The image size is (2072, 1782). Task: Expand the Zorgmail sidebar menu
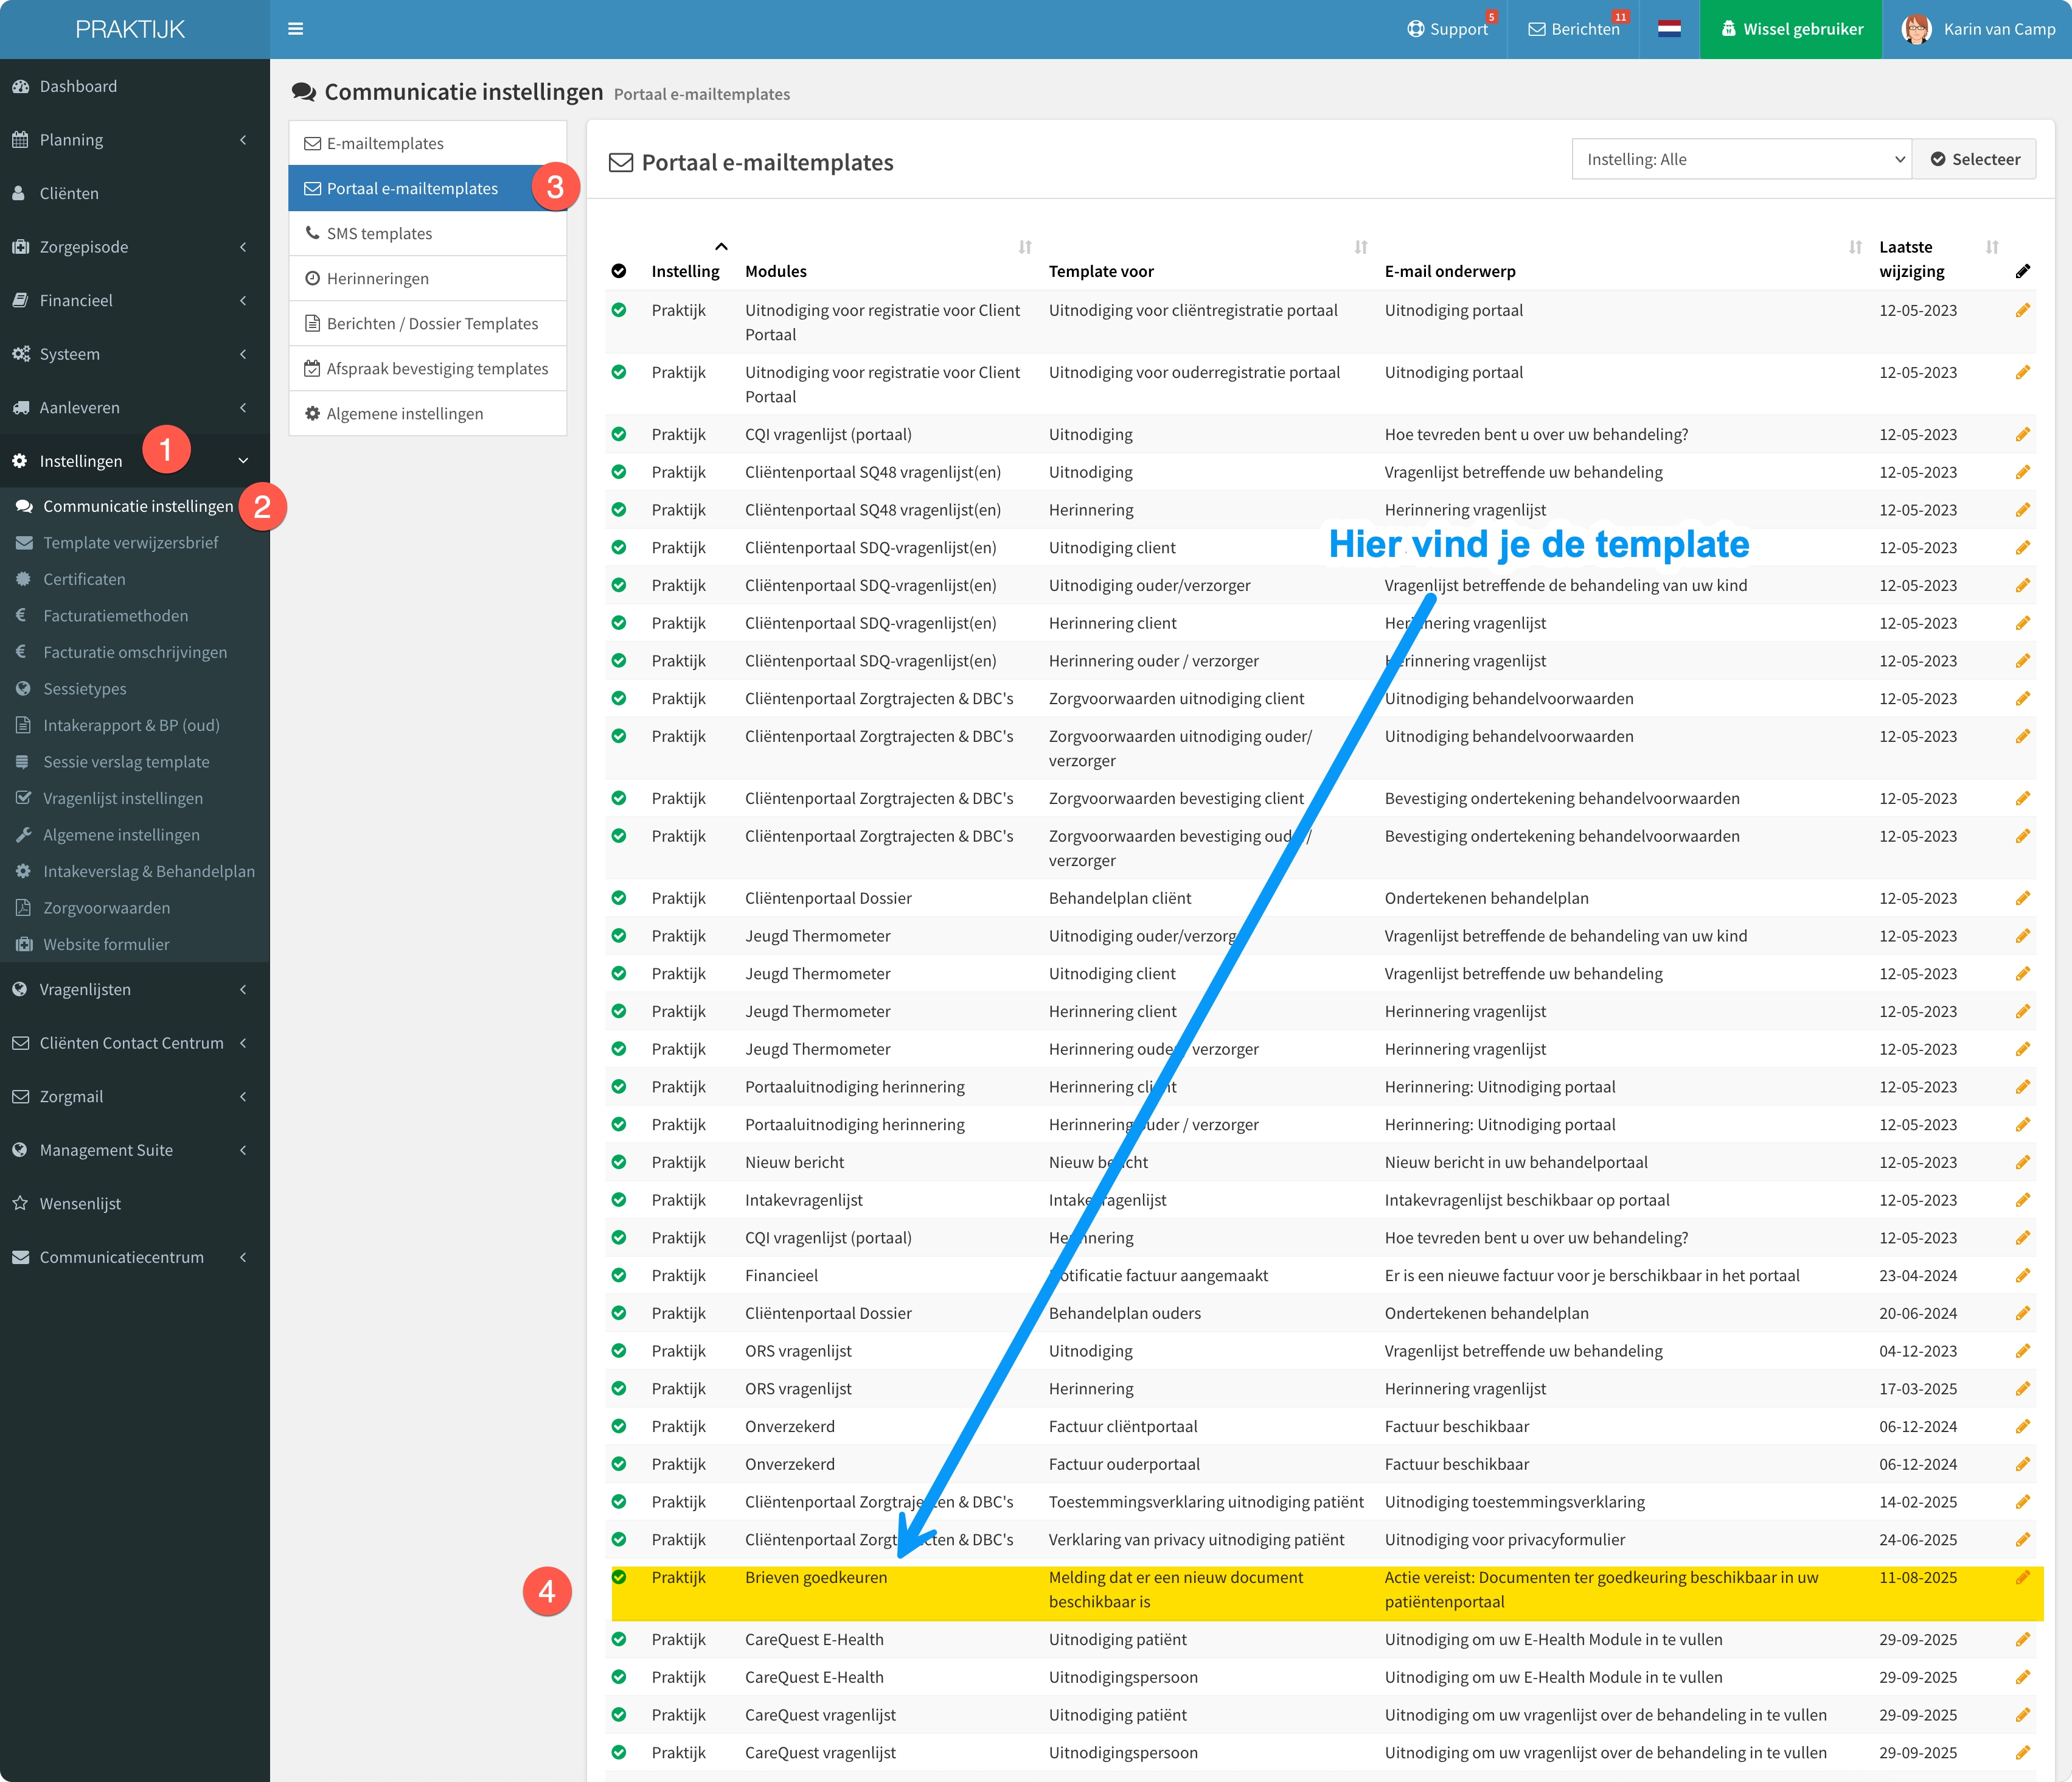tap(135, 1097)
